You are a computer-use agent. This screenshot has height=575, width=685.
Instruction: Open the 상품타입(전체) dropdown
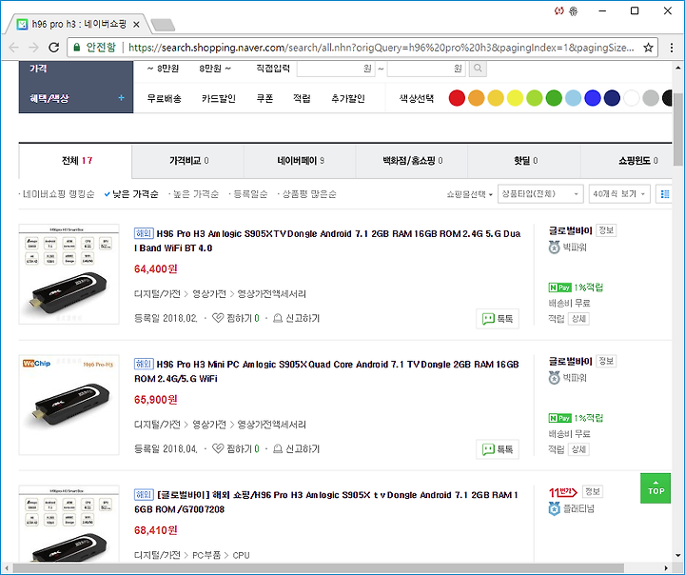(x=540, y=193)
